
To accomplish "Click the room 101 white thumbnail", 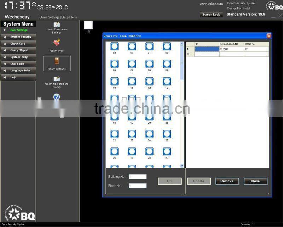I will point(88,25).
